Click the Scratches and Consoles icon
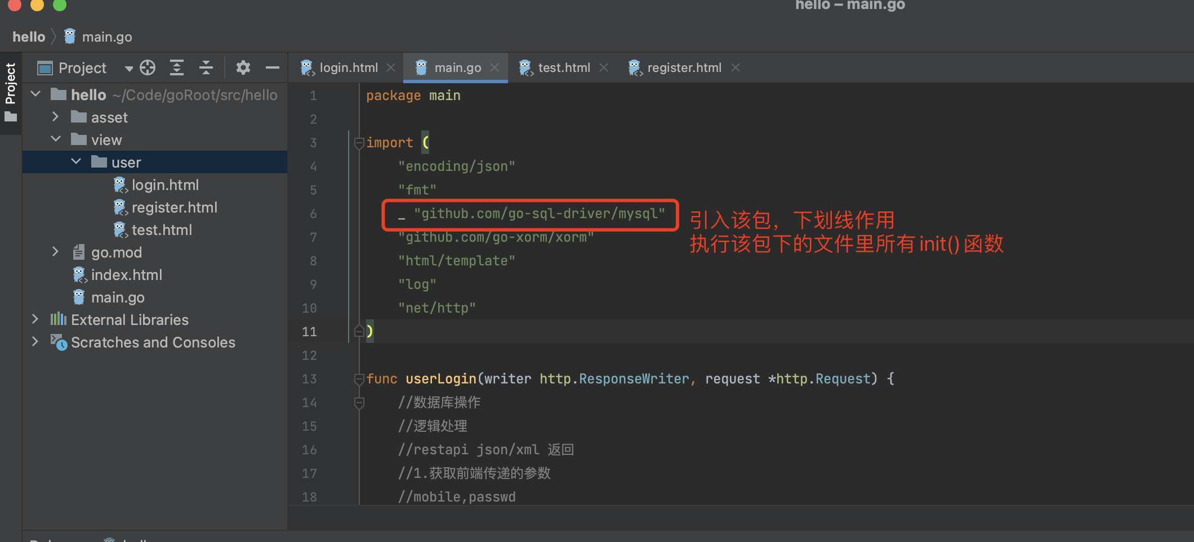Screen dimensions: 1194x542 pyautogui.click(x=59, y=342)
